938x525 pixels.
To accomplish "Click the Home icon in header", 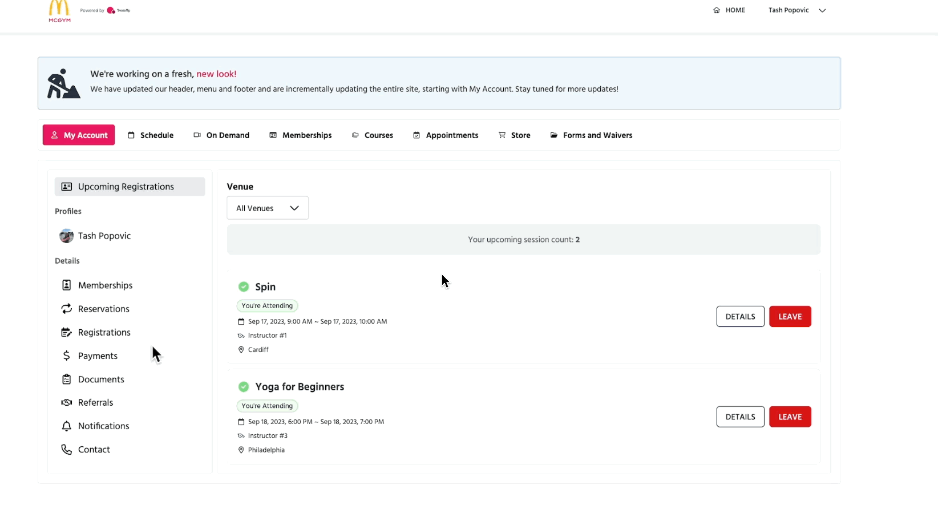I will click(717, 10).
